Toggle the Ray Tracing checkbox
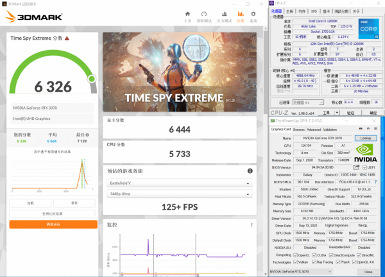Viewport: 385px width, 277px height. click(x=314, y=262)
